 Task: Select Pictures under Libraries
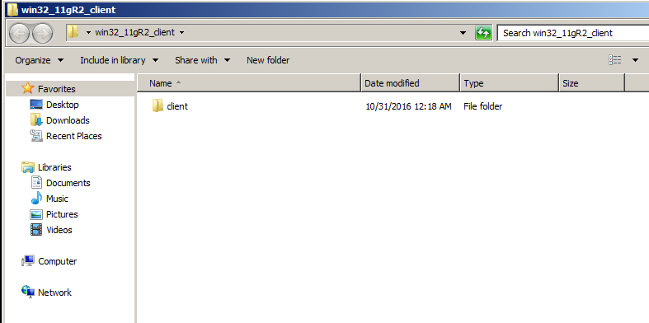tap(62, 214)
